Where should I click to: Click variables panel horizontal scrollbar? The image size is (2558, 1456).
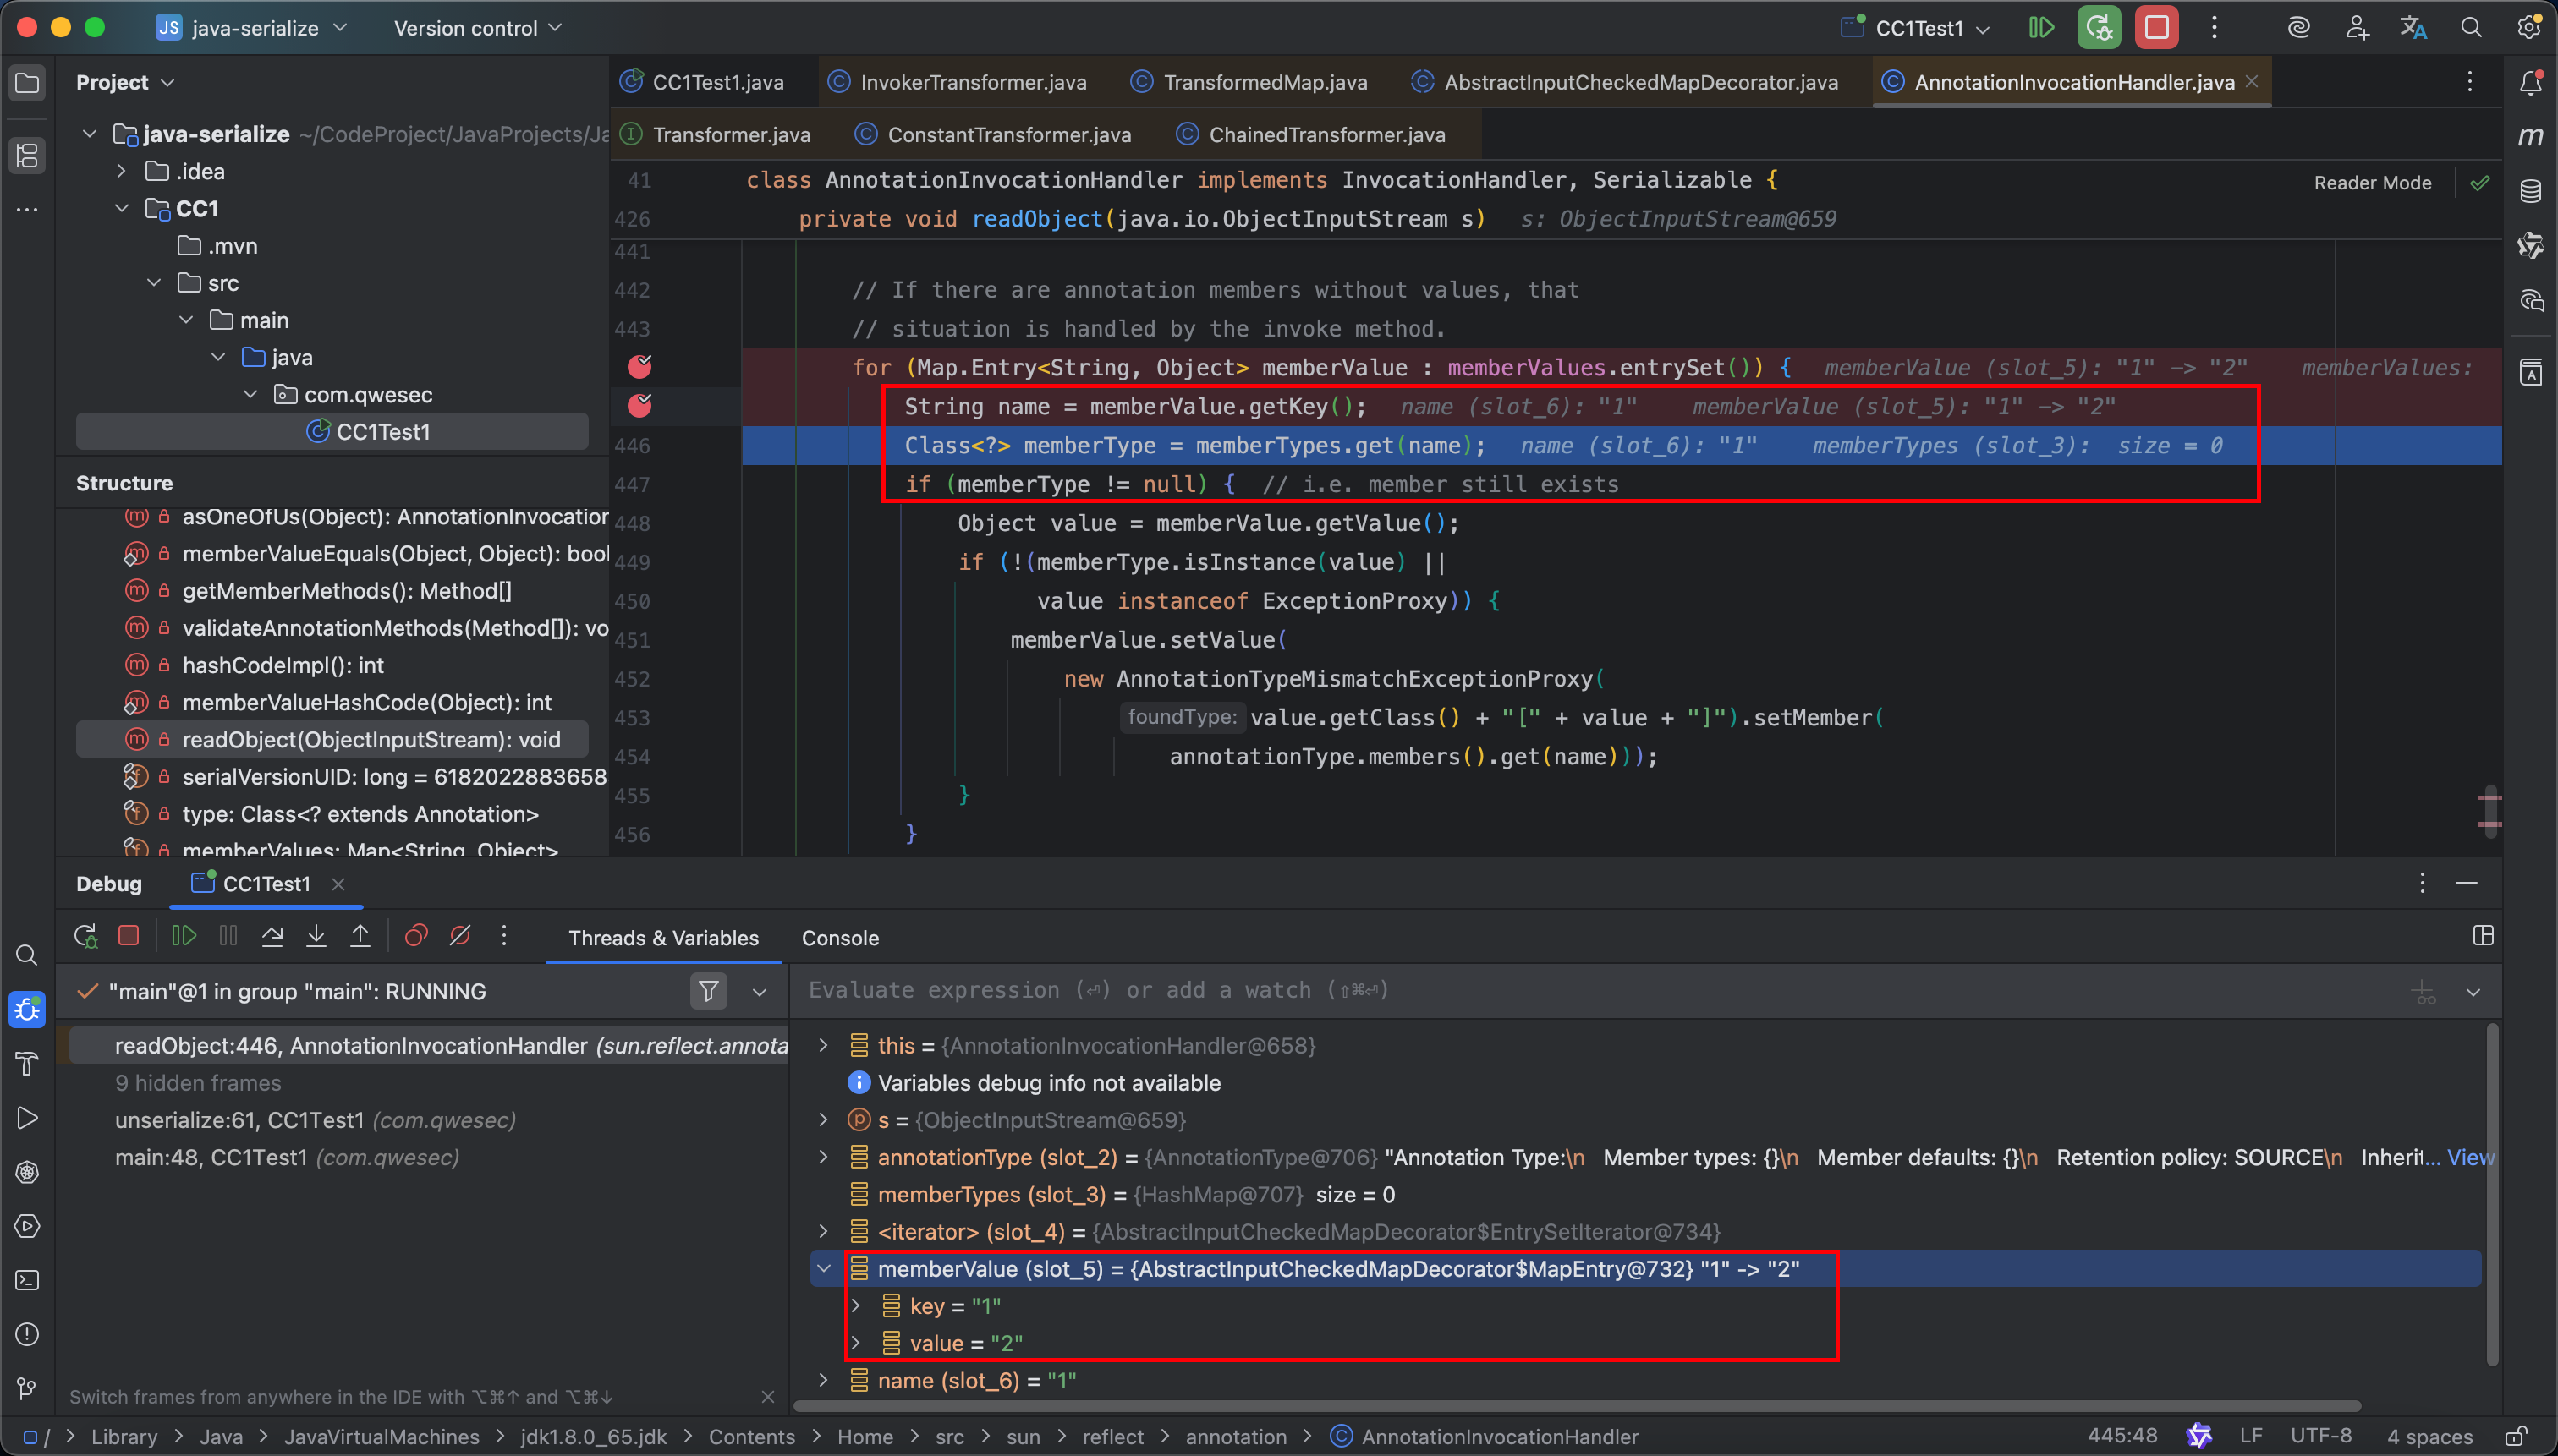coord(1576,1406)
